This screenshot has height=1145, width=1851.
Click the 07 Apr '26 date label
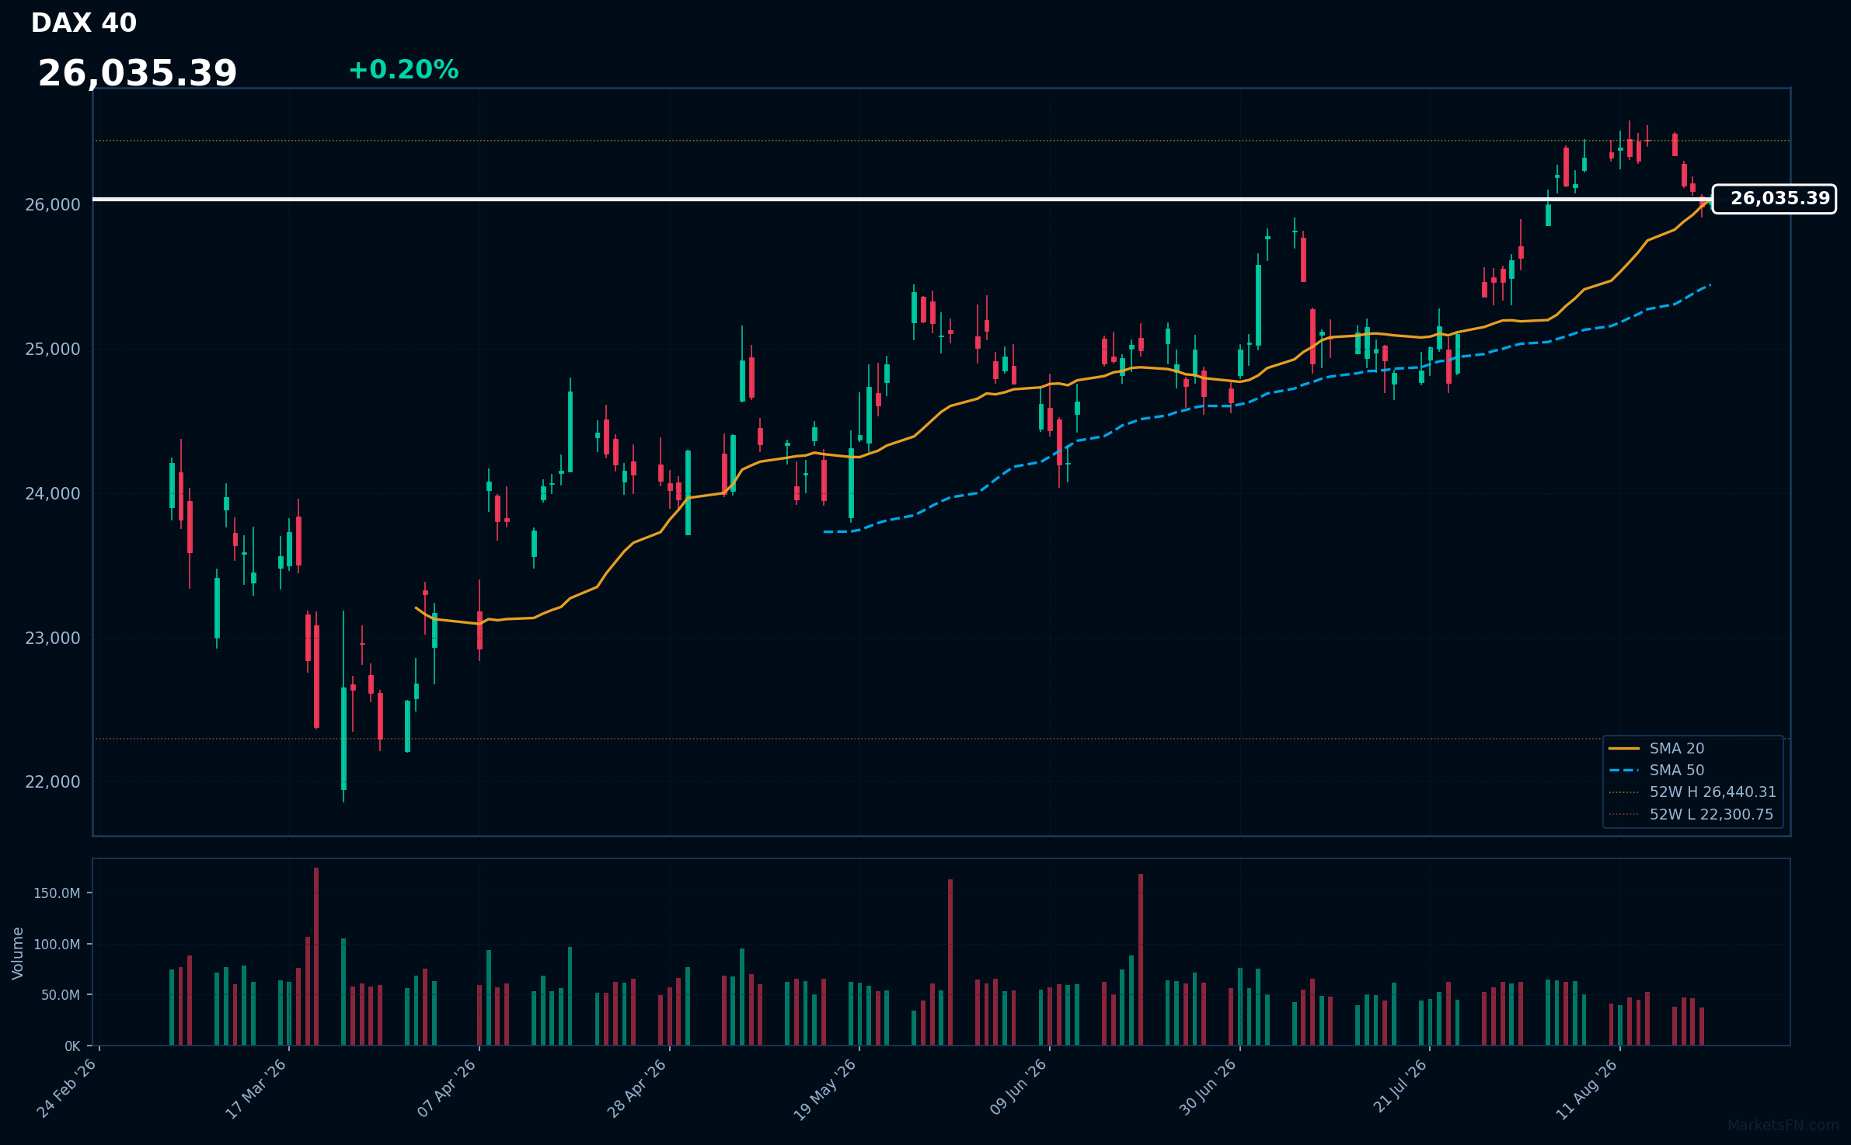[x=446, y=1088]
